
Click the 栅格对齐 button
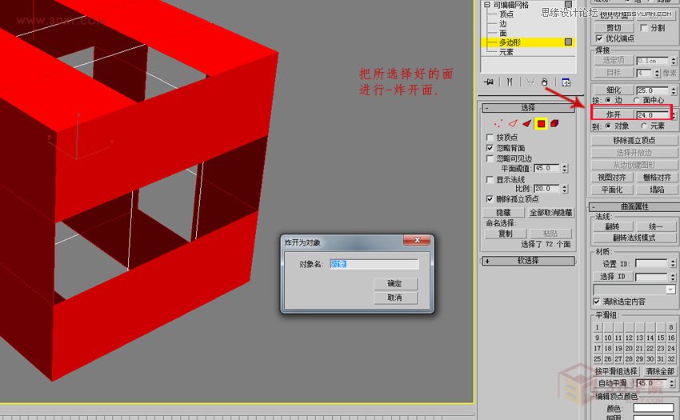657,178
